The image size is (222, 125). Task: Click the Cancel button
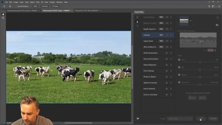(x=213, y=118)
